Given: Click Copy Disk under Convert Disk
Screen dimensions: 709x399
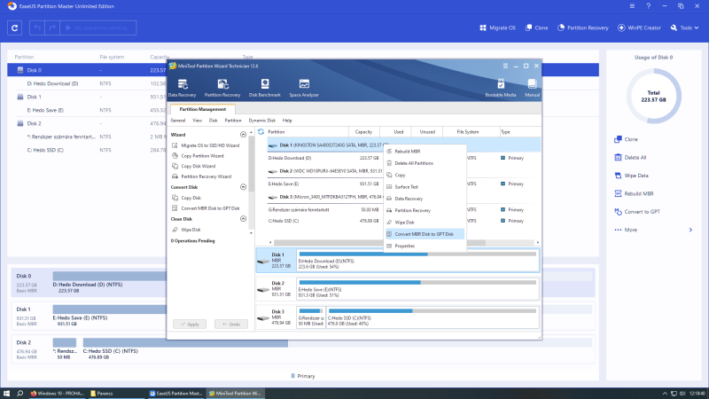Looking at the screenshot, I should 186,198.
